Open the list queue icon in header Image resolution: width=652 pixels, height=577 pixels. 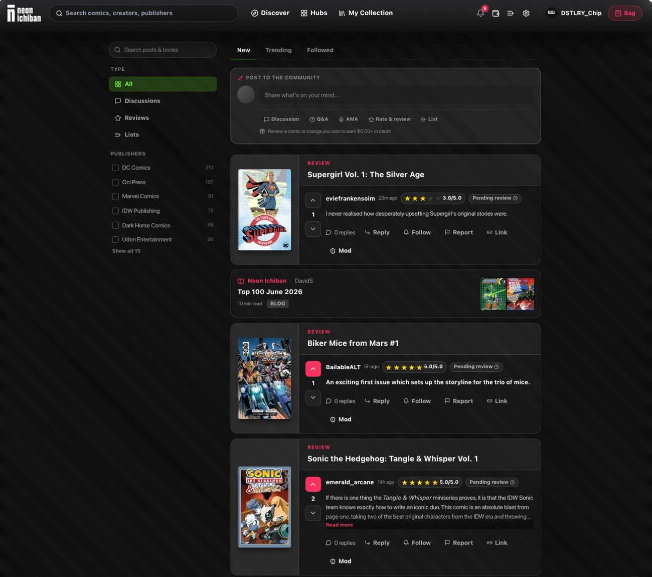511,14
